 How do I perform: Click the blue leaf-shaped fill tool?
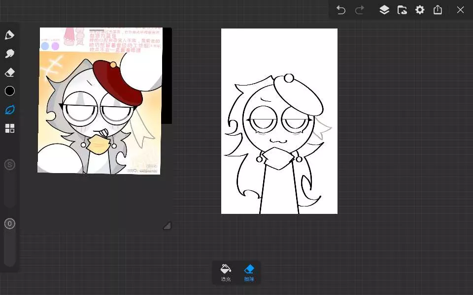click(9, 110)
